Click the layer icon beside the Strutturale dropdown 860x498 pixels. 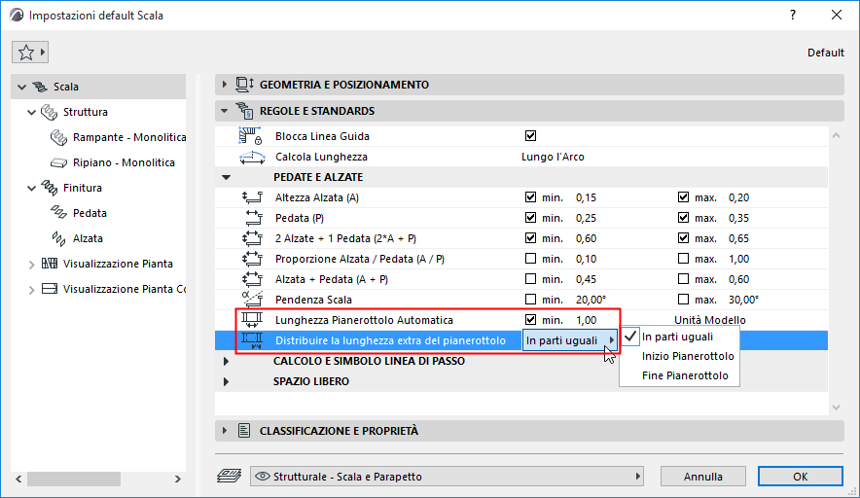pos(230,476)
